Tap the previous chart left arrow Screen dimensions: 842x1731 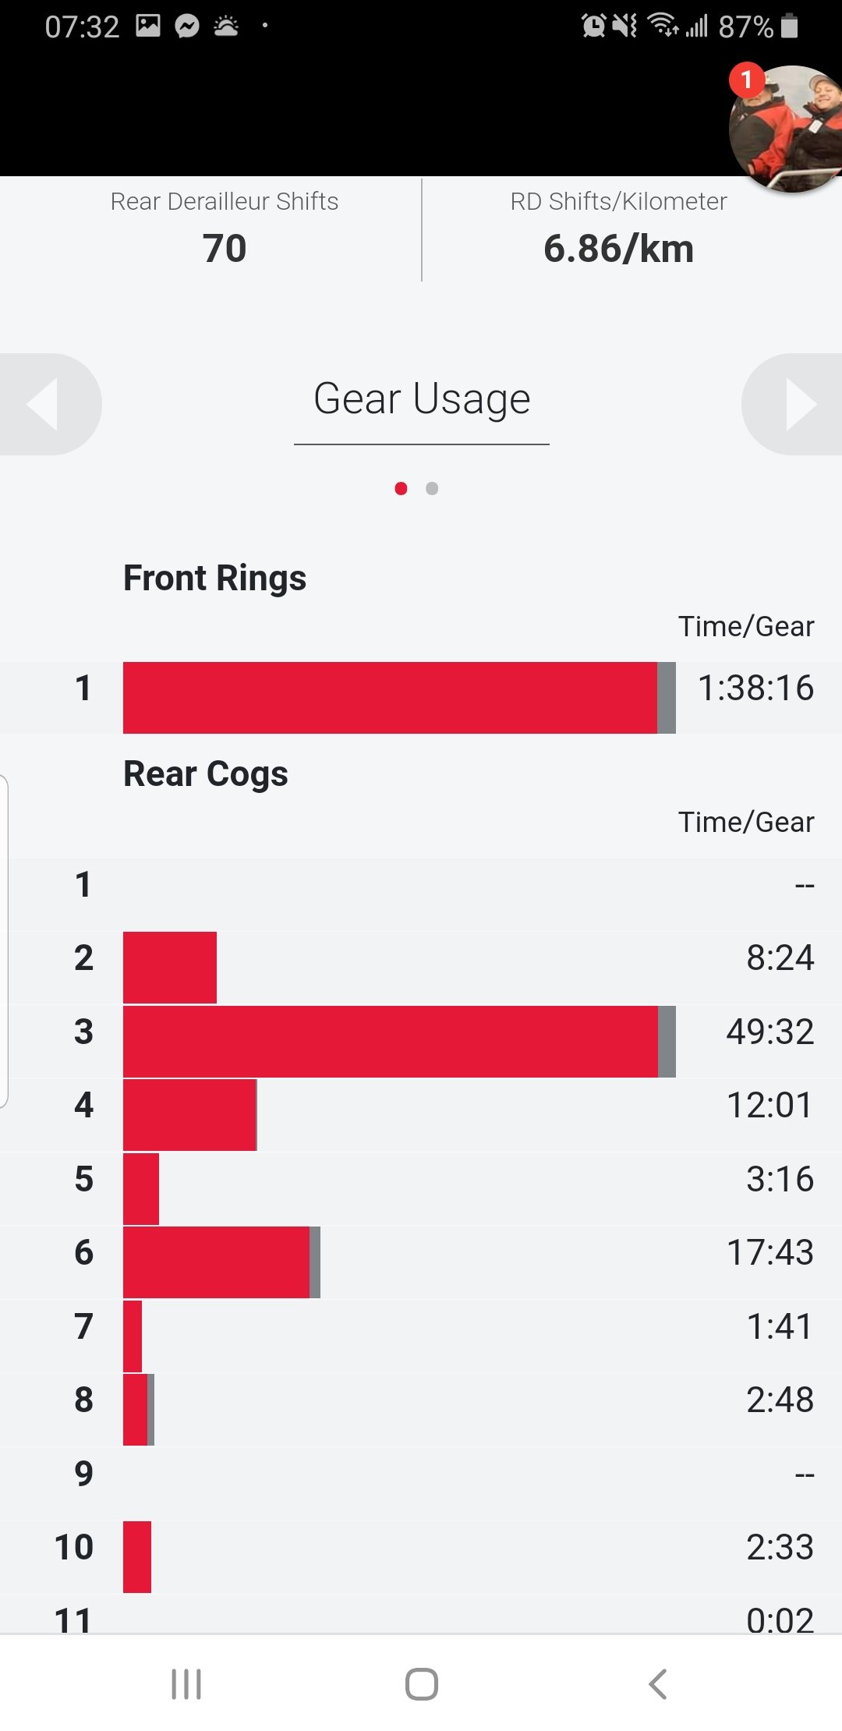tap(48, 404)
